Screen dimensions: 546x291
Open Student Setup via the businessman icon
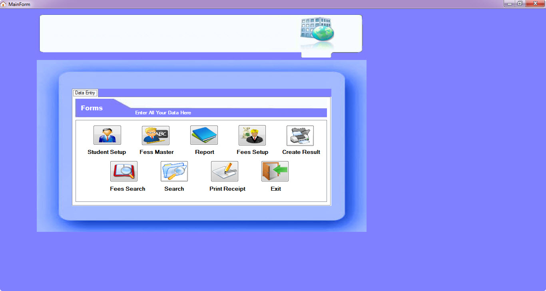point(107,135)
